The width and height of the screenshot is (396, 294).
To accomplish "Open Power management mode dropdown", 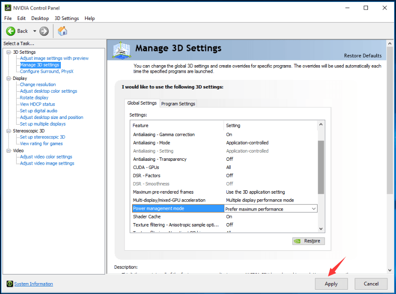I will [313, 209].
